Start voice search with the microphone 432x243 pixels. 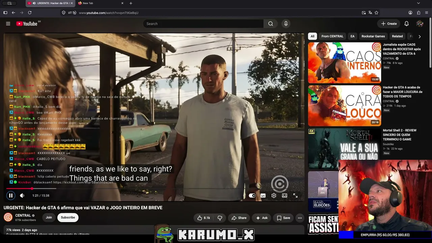tap(286, 24)
